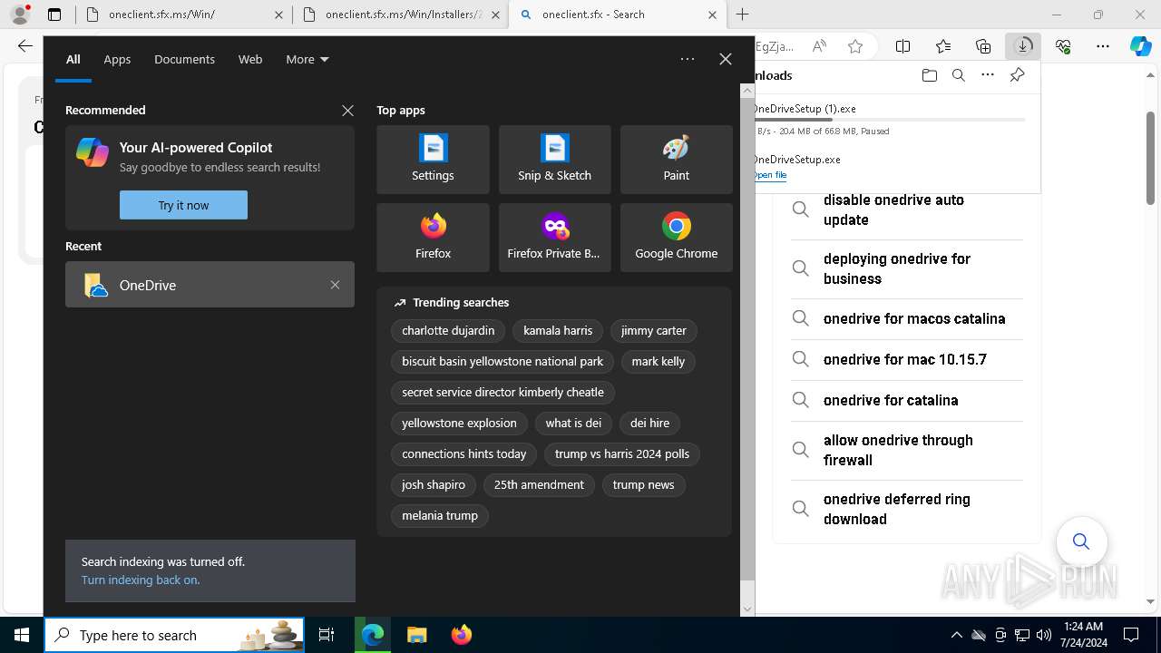This screenshot has width=1161, height=653.
Task: Click Read aloud icon in address bar
Action: pyautogui.click(x=819, y=46)
